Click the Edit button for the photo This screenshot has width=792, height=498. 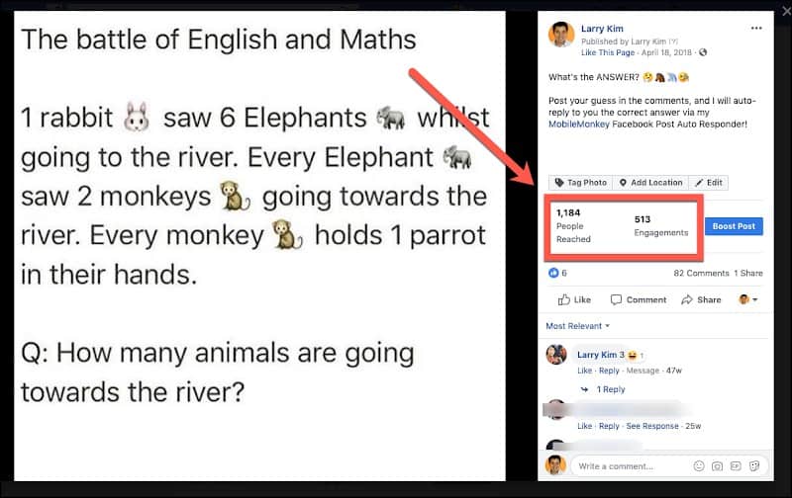(x=708, y=183)
